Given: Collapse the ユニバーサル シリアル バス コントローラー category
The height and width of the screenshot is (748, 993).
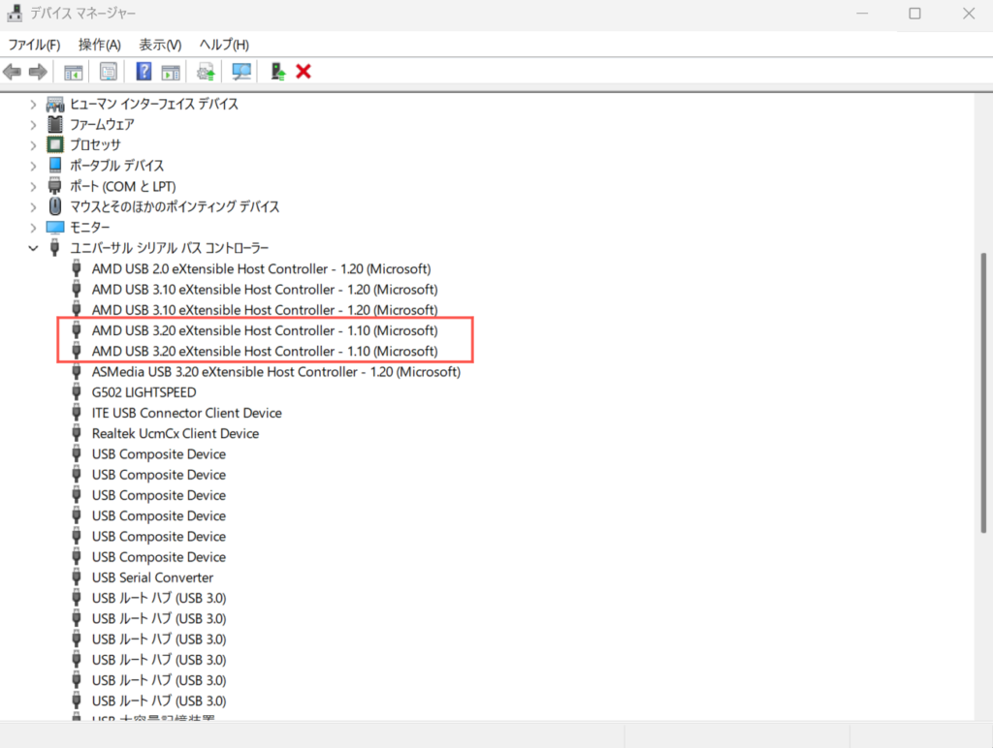Looking at the screenshot, I should 33,248.
